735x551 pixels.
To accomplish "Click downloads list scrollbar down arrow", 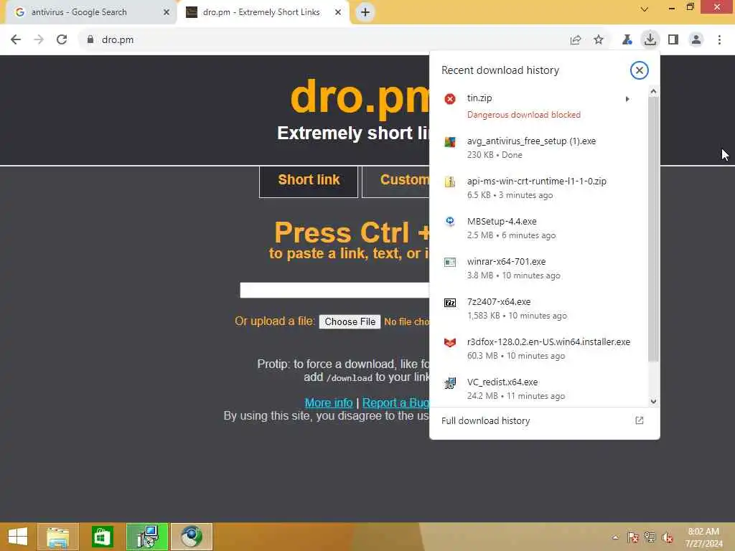I will [653, 402].
